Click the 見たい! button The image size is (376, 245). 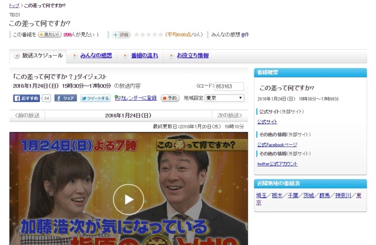(49, 35)
